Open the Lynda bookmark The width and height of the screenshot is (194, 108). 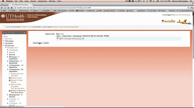tap(130, 11)
